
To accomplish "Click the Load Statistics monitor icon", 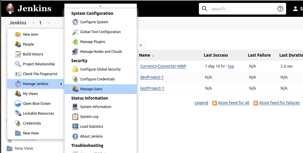I will pos(75,127).
